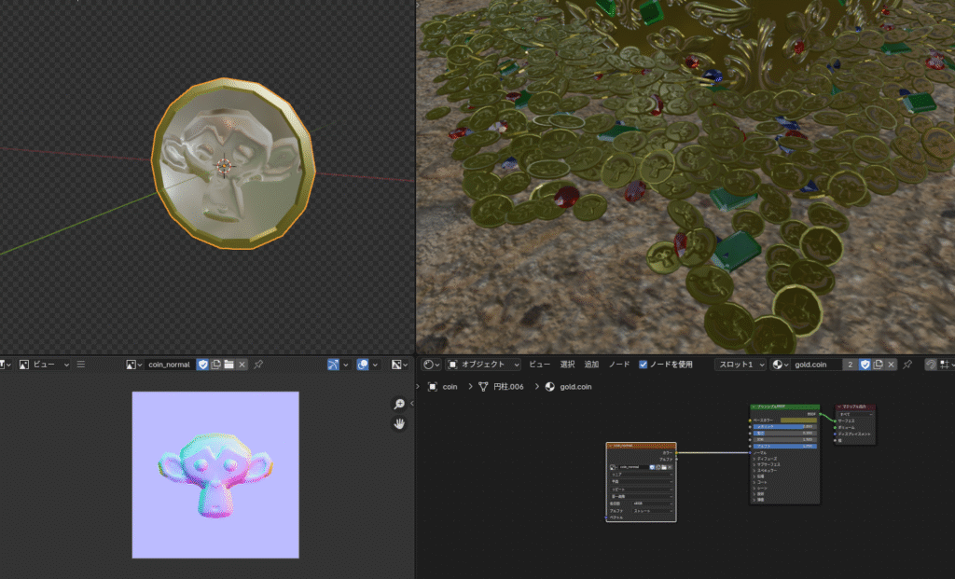The image size is (955, 579).
Task: Open gizmo options arrow in image editor
Action: click(346, 365)
